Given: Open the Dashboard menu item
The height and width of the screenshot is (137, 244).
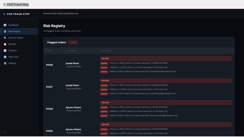Looking at the screenshot, I should 19,25.
